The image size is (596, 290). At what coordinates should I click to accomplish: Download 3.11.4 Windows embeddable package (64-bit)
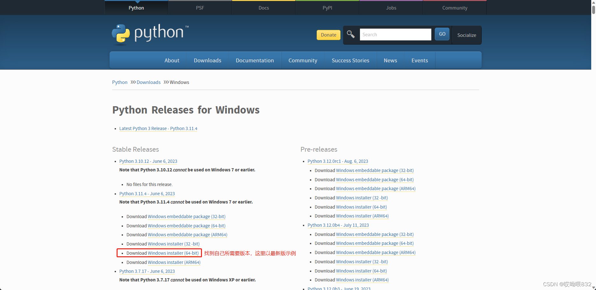point(187,226)
